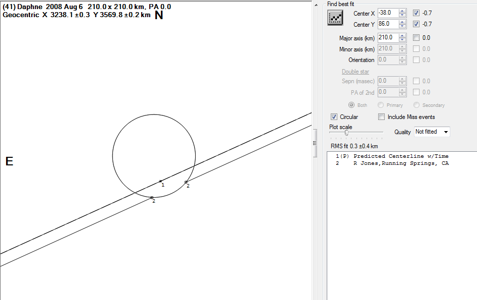
Task: Click the Orientation value field
Action: coord(388,60)
